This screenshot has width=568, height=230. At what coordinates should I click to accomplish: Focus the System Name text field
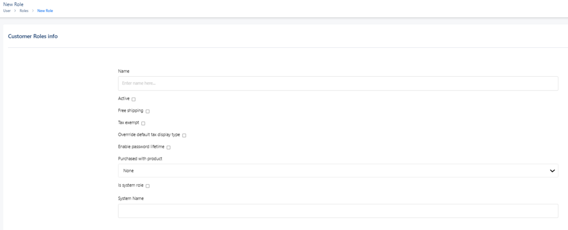pyautogui.click(x=338, y=211)
